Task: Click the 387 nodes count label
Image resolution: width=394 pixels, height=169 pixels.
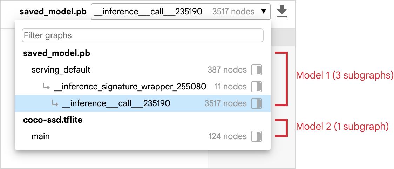Action: (x=227, y=70)
